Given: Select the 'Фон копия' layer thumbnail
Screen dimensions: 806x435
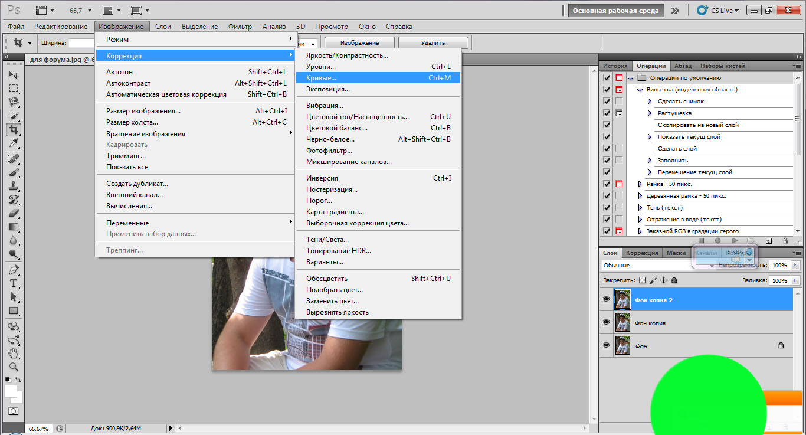Looking at the screenshot, I should [x=622, y=323].
